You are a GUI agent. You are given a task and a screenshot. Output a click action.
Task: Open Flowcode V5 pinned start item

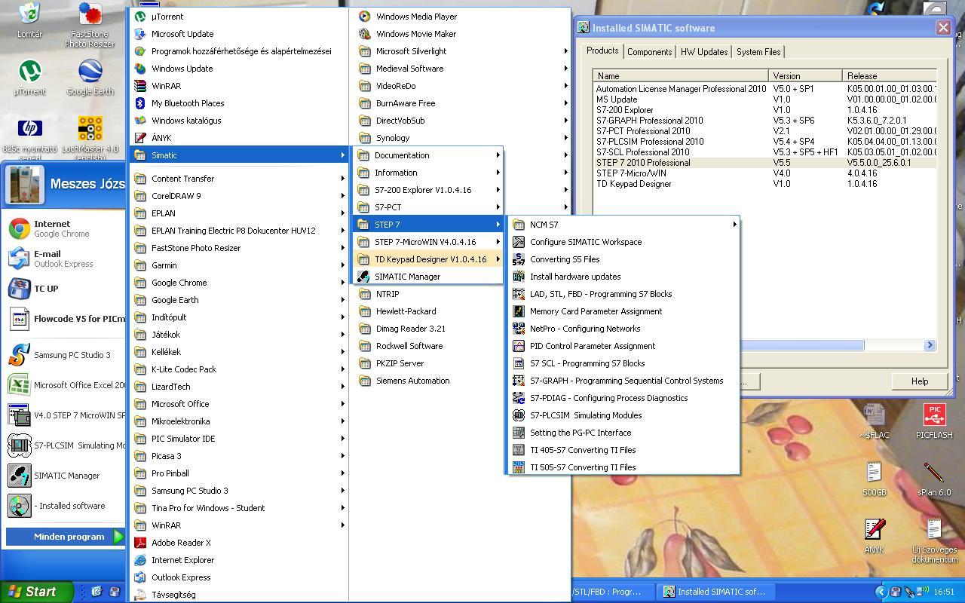[66, 319]
